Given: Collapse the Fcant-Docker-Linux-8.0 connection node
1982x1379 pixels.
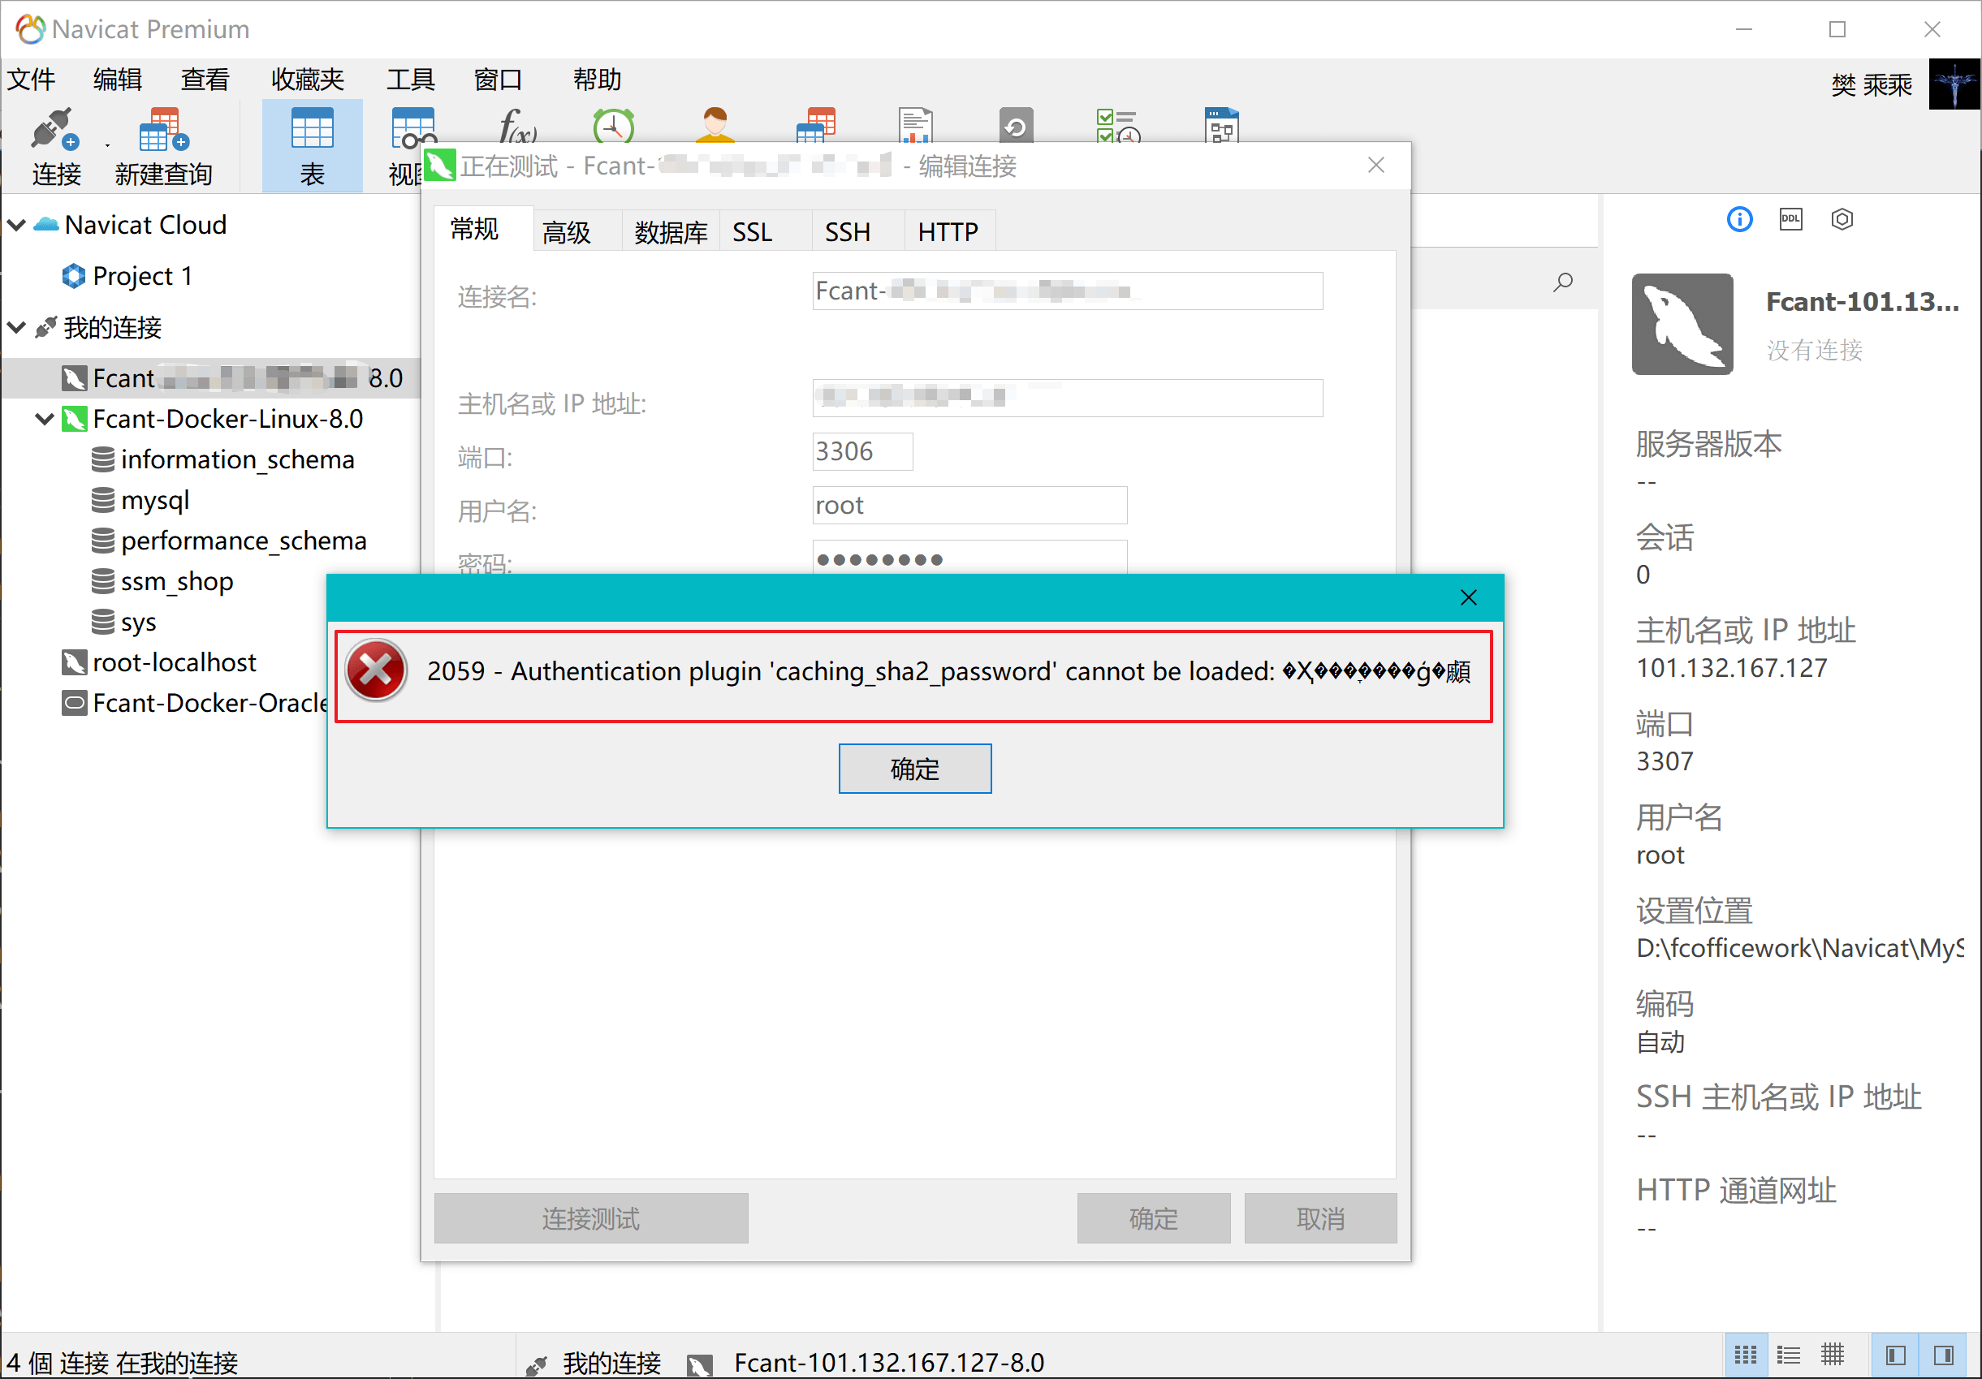Looking at the screenshot, I should coord(44,420).
